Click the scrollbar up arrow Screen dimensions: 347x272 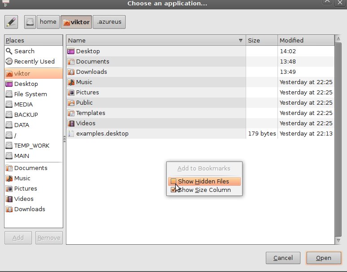pyautogui.click(x=338, y=39)
